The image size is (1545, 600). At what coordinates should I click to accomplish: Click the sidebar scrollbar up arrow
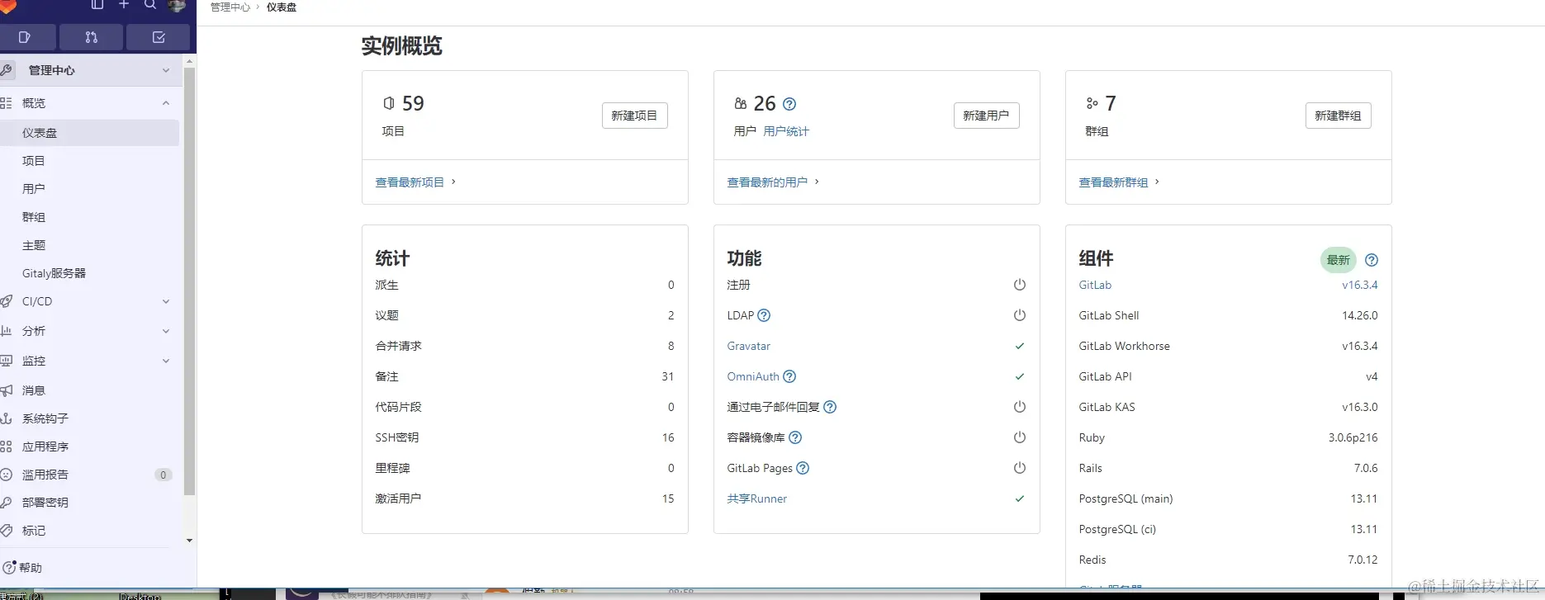[x=190, y=61]
